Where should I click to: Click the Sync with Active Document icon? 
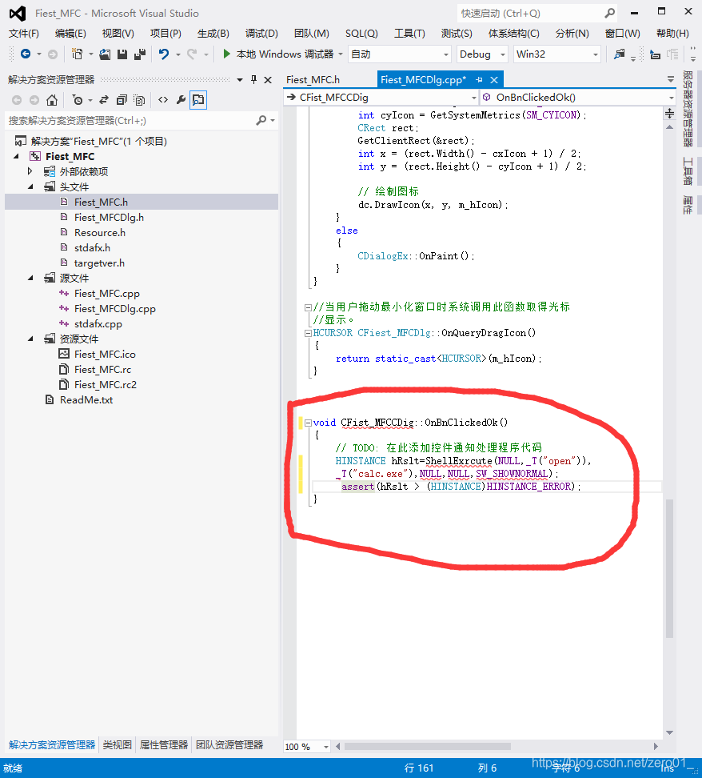click(x=104, y=100)
